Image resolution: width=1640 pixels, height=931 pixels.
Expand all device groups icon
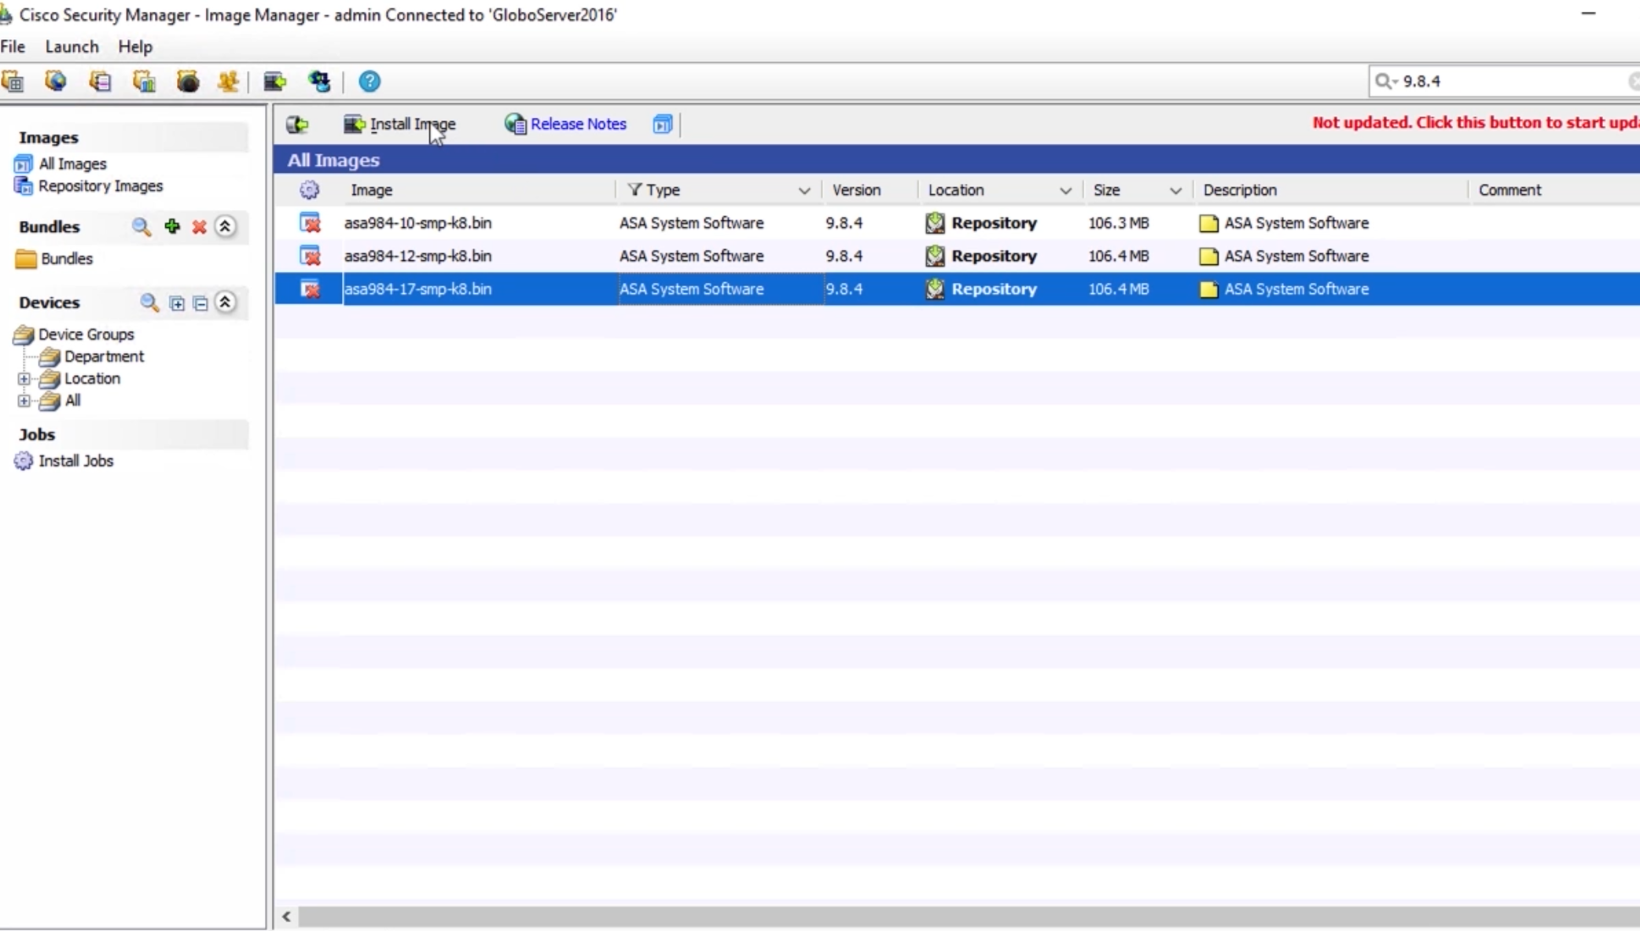[177, 304]
